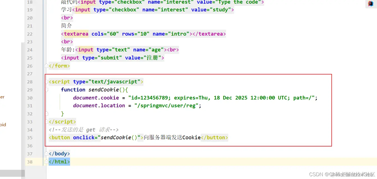This screenshot has height=179, width=377.
Task: Click the 向服务器端发送Cookie button label text
Action: coord(172,138)
